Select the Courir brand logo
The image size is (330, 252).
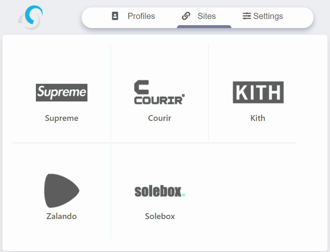[159, 92]
